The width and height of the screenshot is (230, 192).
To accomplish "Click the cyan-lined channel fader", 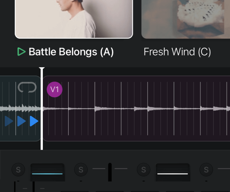I will tap(47, 173).
